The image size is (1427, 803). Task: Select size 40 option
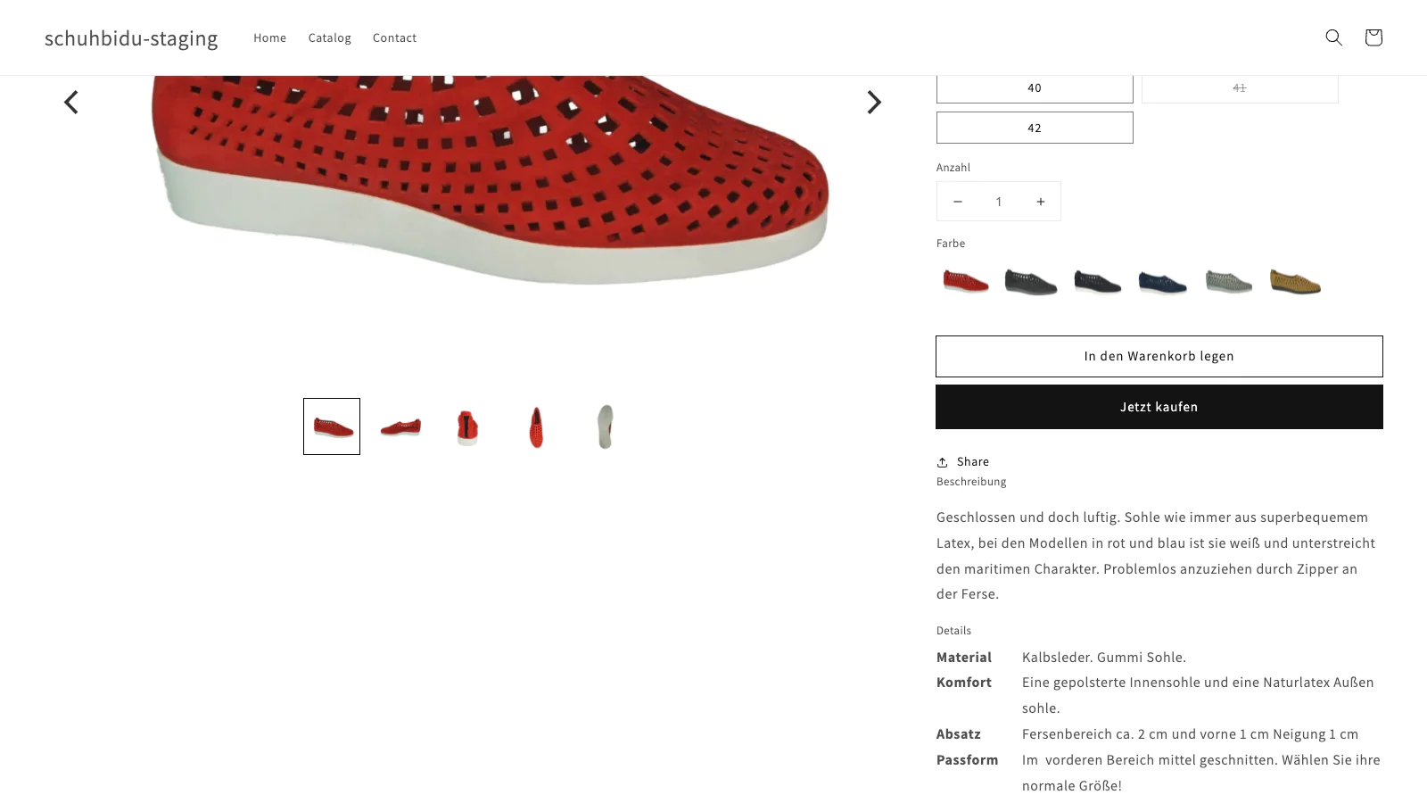1035,88
